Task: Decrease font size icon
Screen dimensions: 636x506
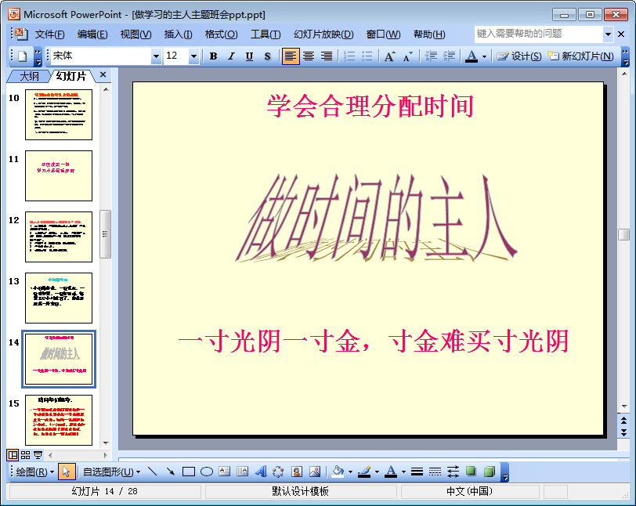Action: (407, 56)
